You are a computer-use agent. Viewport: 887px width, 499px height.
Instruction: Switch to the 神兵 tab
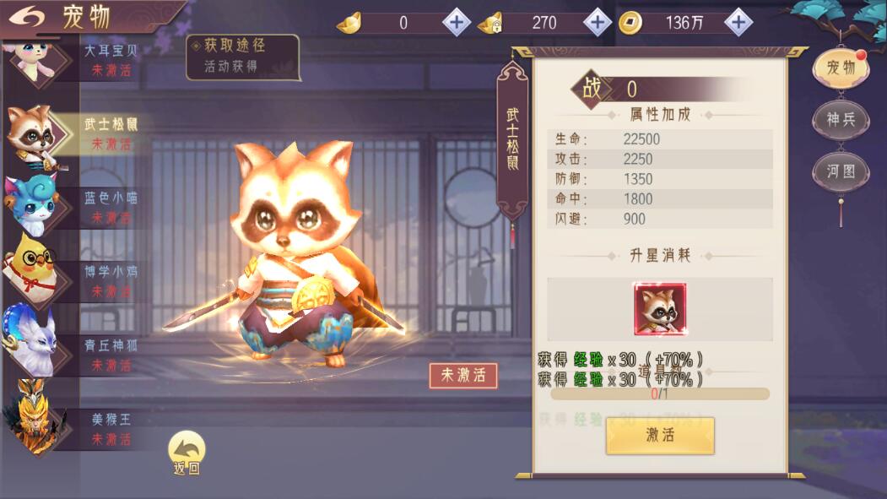841,119
